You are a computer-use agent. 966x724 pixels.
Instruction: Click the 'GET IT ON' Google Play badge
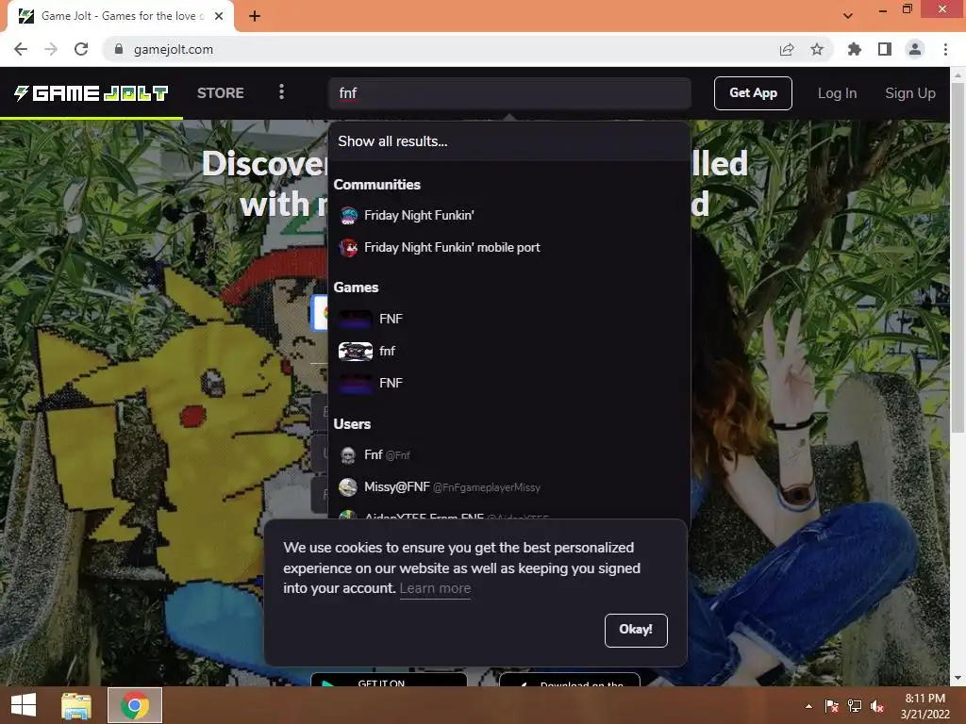[389, 679]
